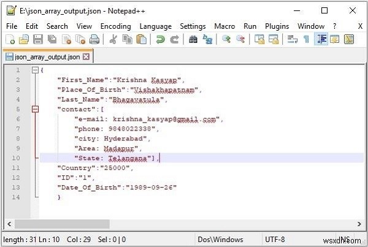This screenshot has width=368, height=247.
Task: Click the "Country":"25000" line
Action: (95, 168)
